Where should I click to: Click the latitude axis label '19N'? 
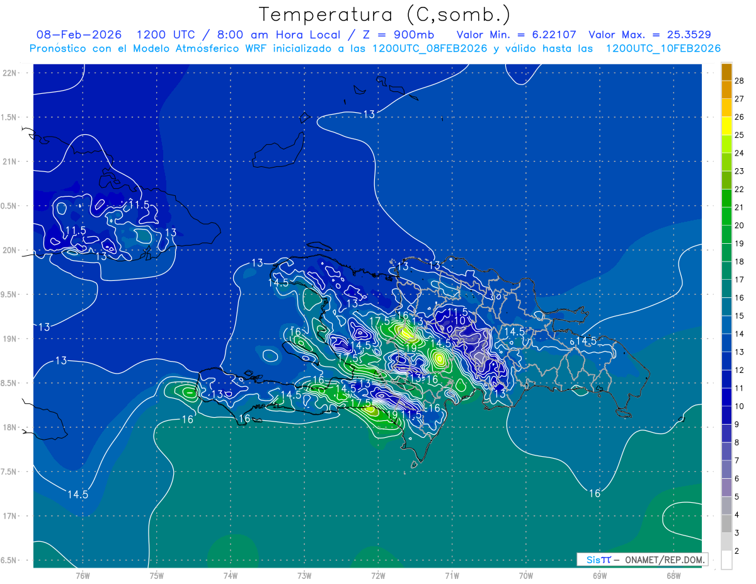(10, 338)
